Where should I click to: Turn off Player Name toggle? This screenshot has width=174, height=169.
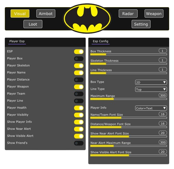coord(79,73)
